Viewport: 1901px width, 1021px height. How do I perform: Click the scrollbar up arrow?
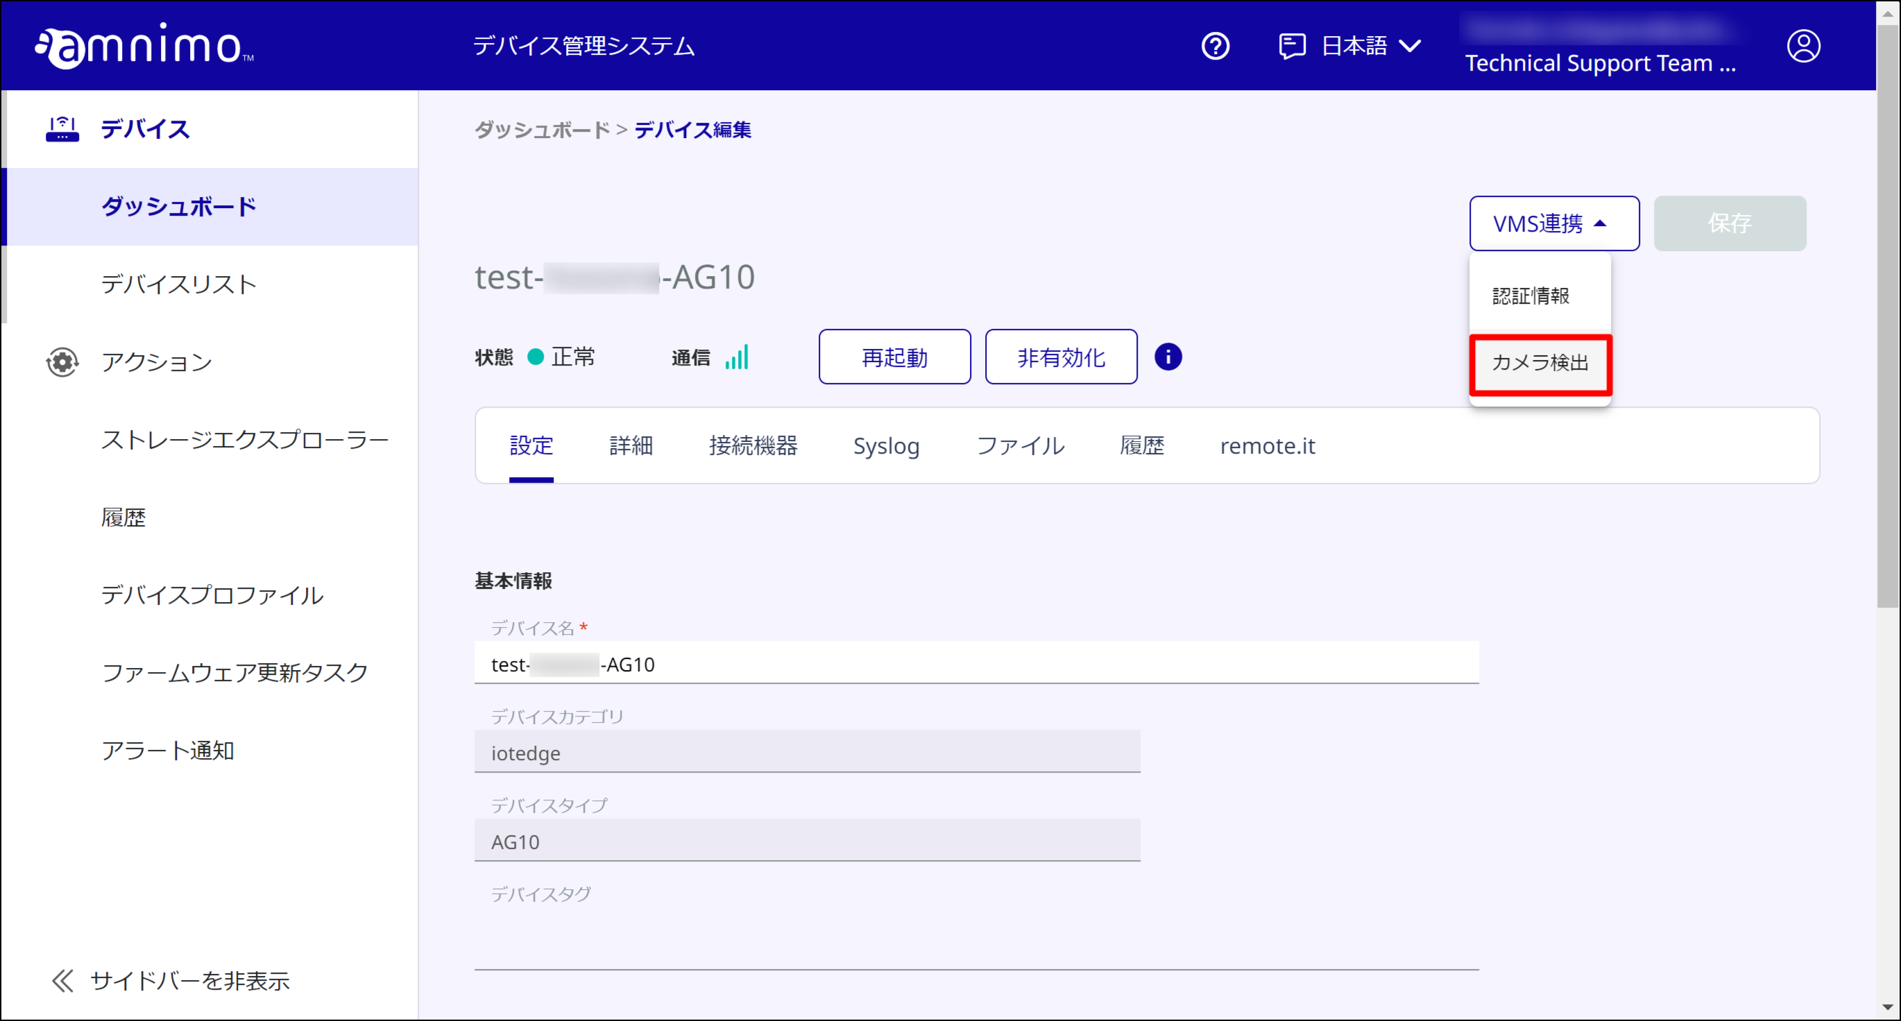pos(1889,12)
